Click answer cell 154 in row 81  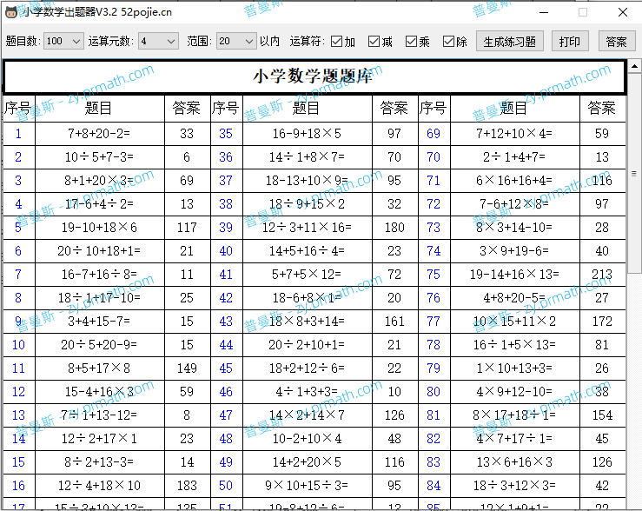(x=602, y=415)
